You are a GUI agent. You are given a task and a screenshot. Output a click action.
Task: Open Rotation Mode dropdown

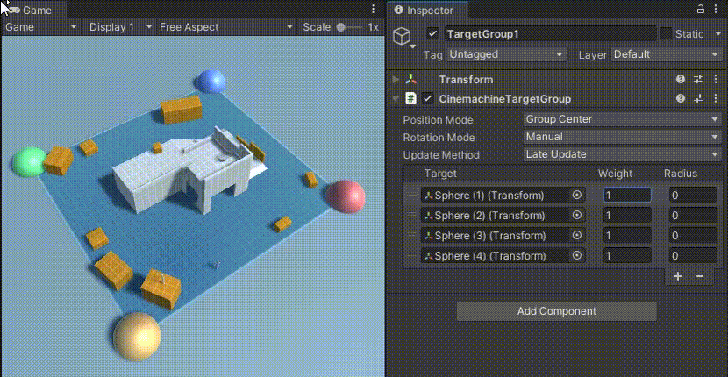(622, 137)
